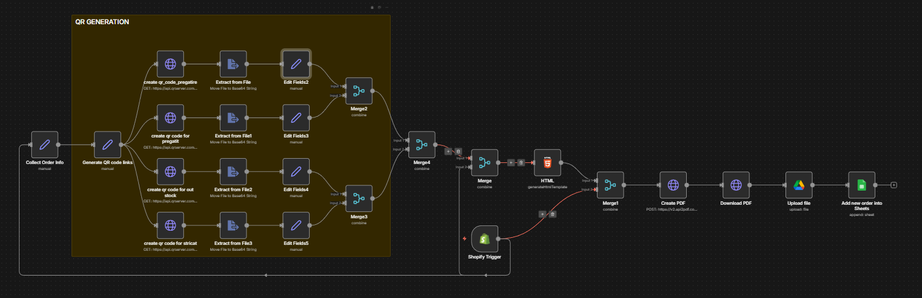The width and height of the screenshot is (922, 298).
Task: Select the Merge2 combine node
Action: (x=359, y=91)
